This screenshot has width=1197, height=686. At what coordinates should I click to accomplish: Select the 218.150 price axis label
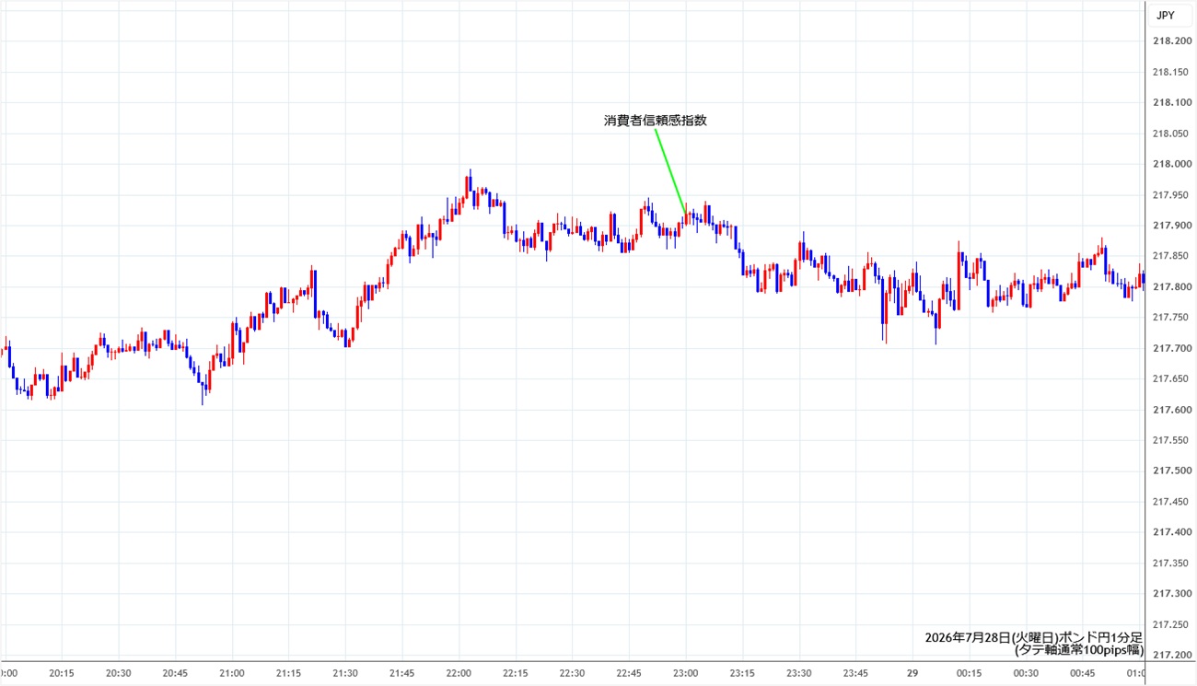(1169, 72)
